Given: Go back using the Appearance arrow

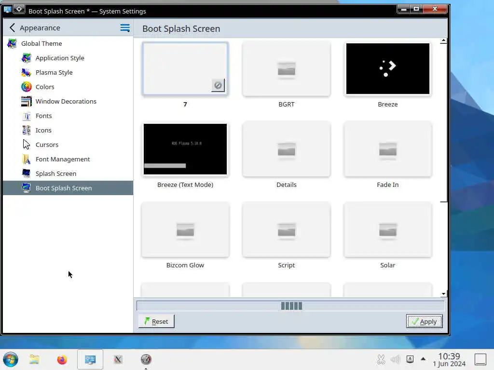Looking at the screenshot, I should click(x=12, y=27).
